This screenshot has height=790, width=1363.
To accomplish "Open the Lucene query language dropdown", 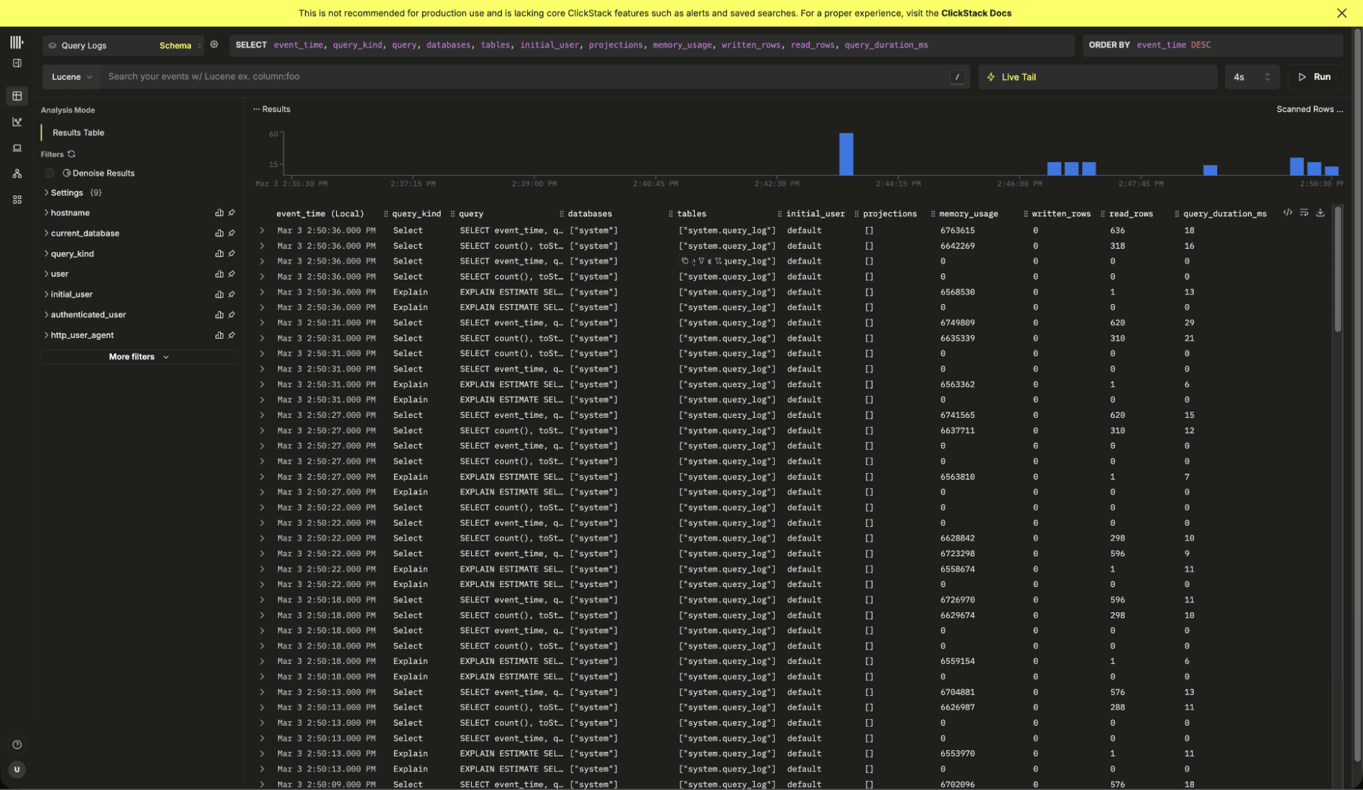I will pos(72,77).
